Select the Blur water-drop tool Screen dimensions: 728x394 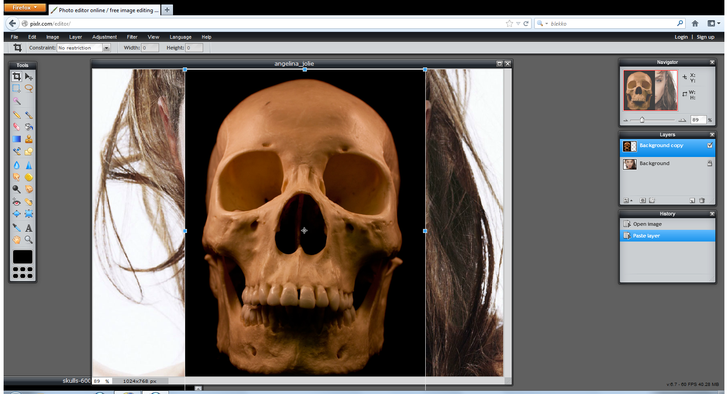pyautogui.click(x=17, y=165)
